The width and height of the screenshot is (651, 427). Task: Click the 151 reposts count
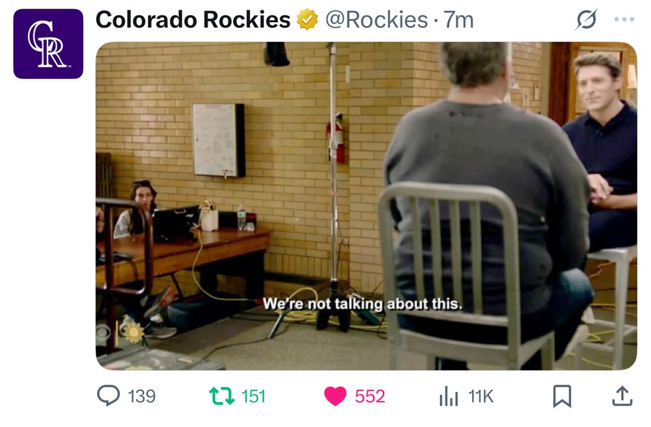[x=253, y=396]
